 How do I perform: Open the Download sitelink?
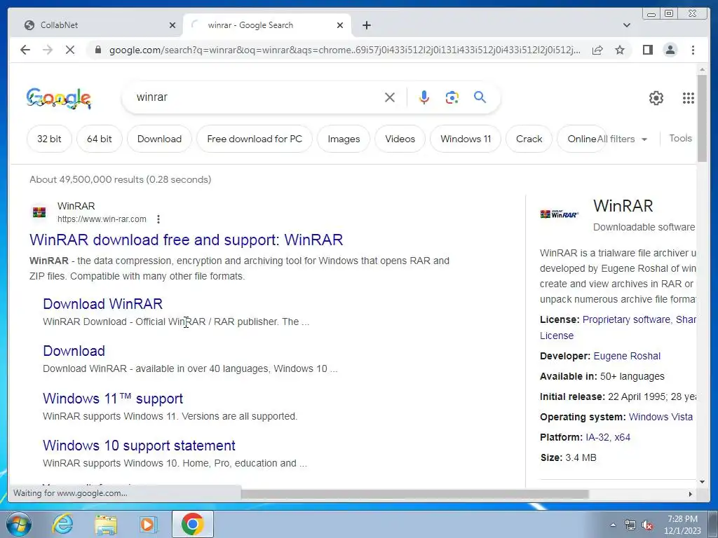74,351
